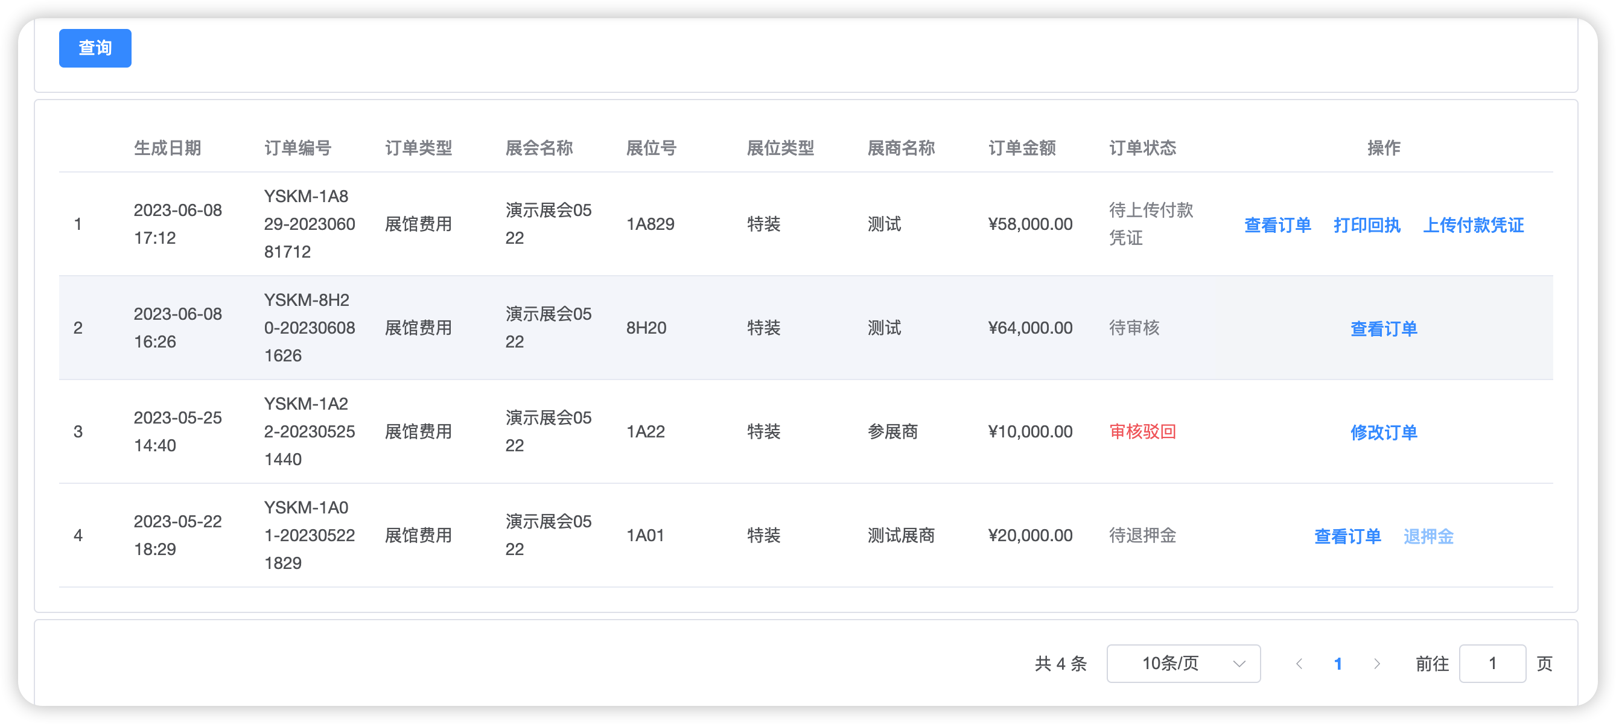
Task: Click exhibitor name 测试展商 cell
Action: pyautogui.click(x=901, y=535)
